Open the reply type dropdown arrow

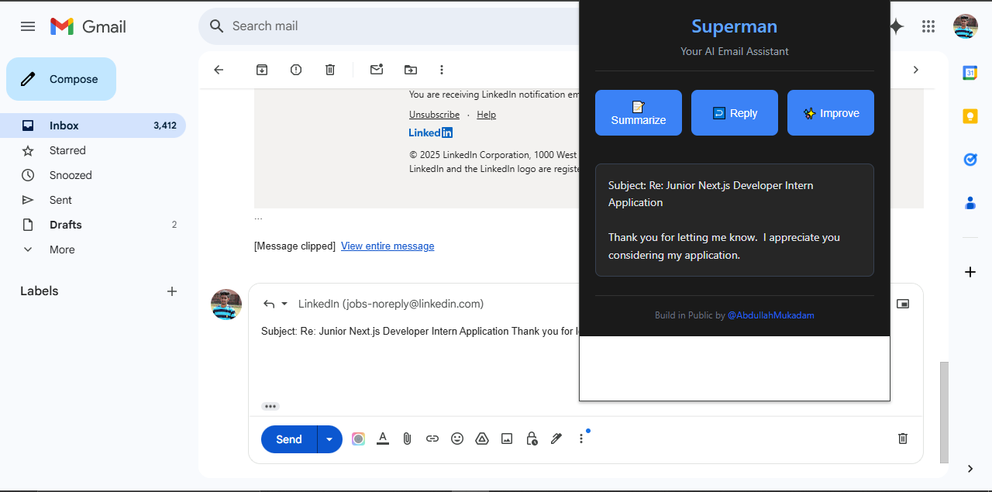point(284,304)
